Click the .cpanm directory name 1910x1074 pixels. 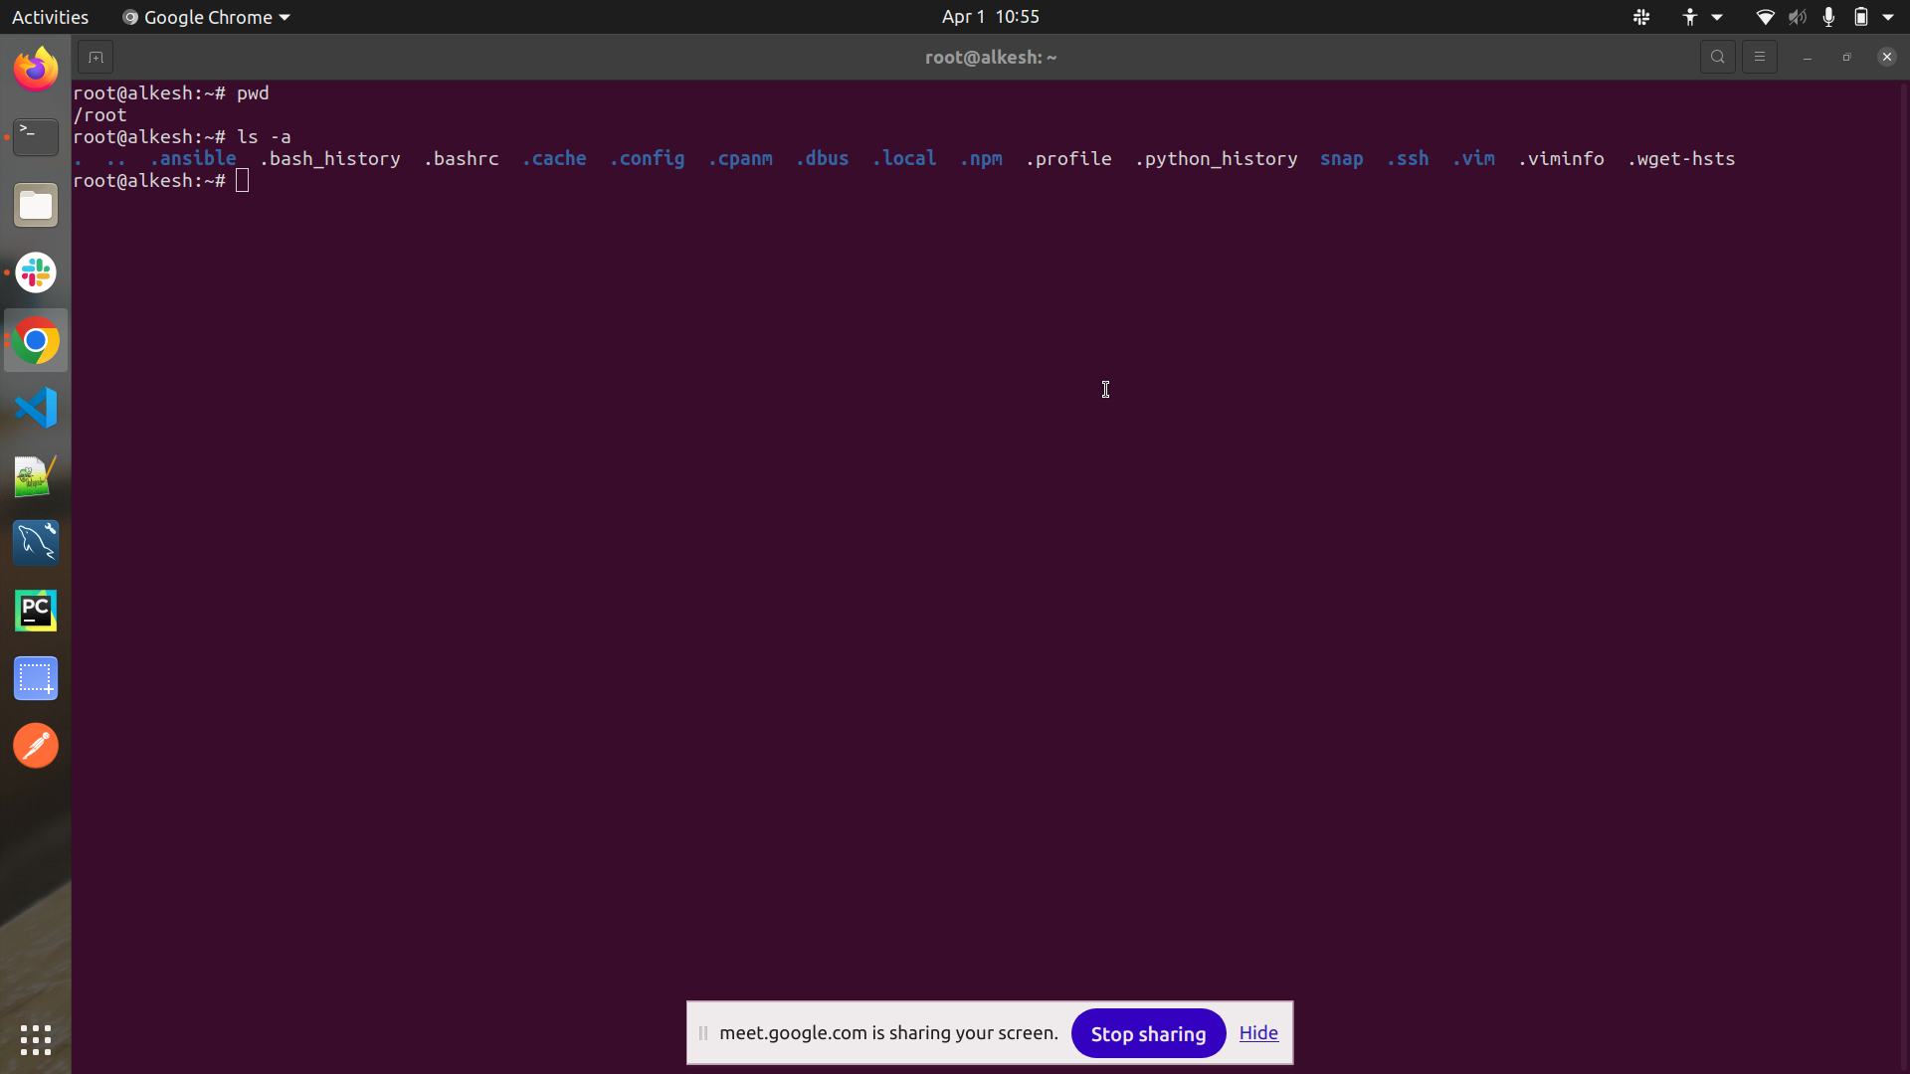point(740,158)
